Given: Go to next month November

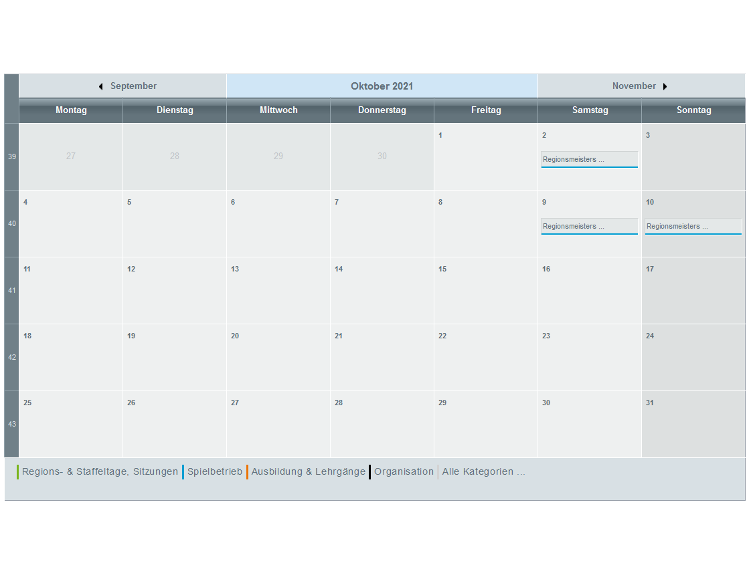Looking at the screenshot, I should click(x=634, y=86).
